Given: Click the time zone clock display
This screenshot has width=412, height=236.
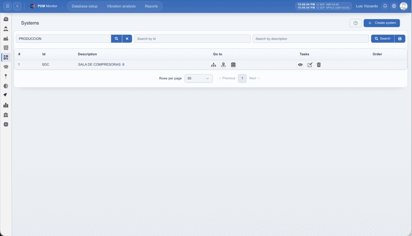Looking at the screenshot, I should 323,6.
